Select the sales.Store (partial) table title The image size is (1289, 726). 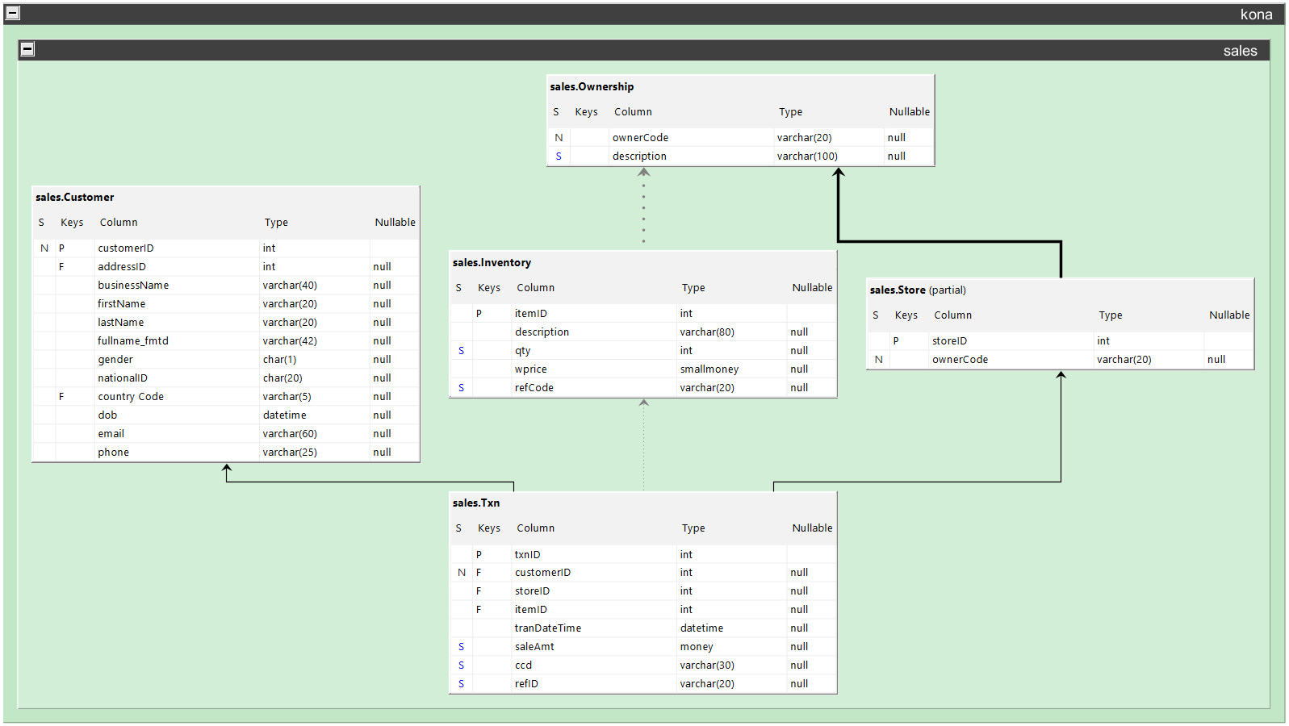pyautogui.click(x=918, y=290)
